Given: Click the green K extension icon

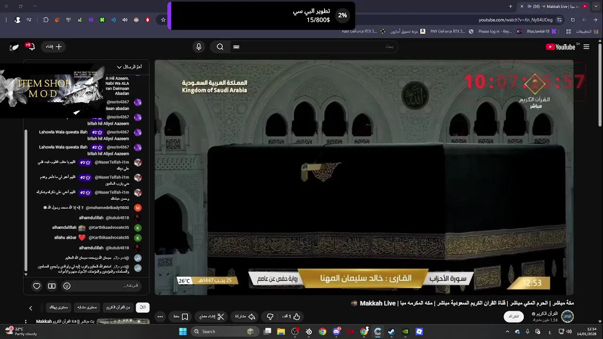Looking at the screenshot, I should click(102, 20).
